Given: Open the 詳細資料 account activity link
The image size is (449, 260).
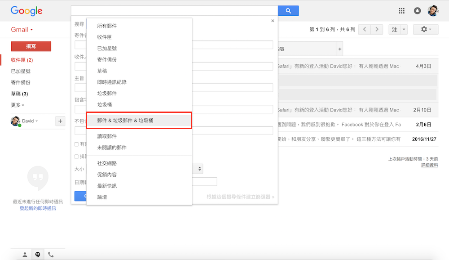Looking at the screenshot, I should [x=429, y=165].
